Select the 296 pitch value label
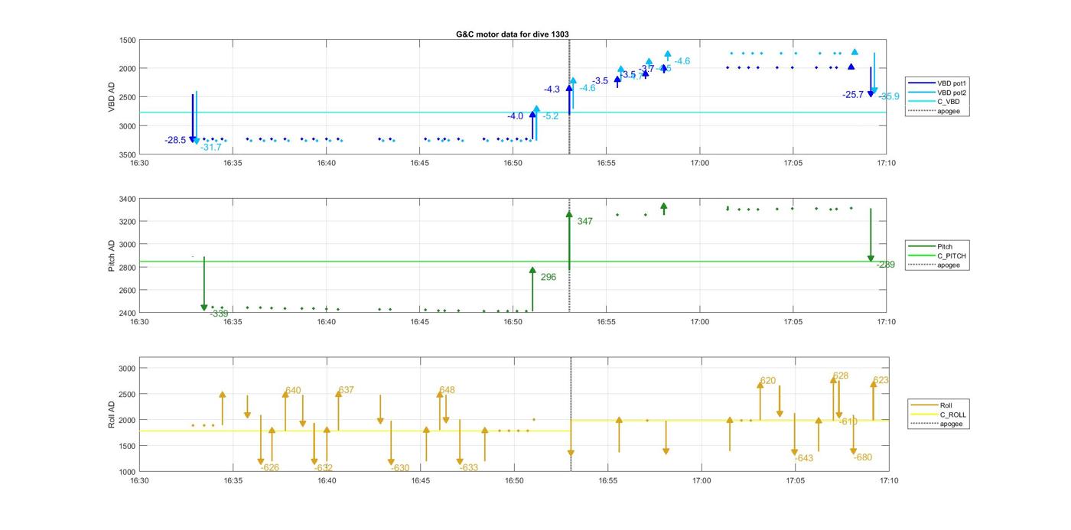Viewport: 1071px width, 530px height. (548, 277)
